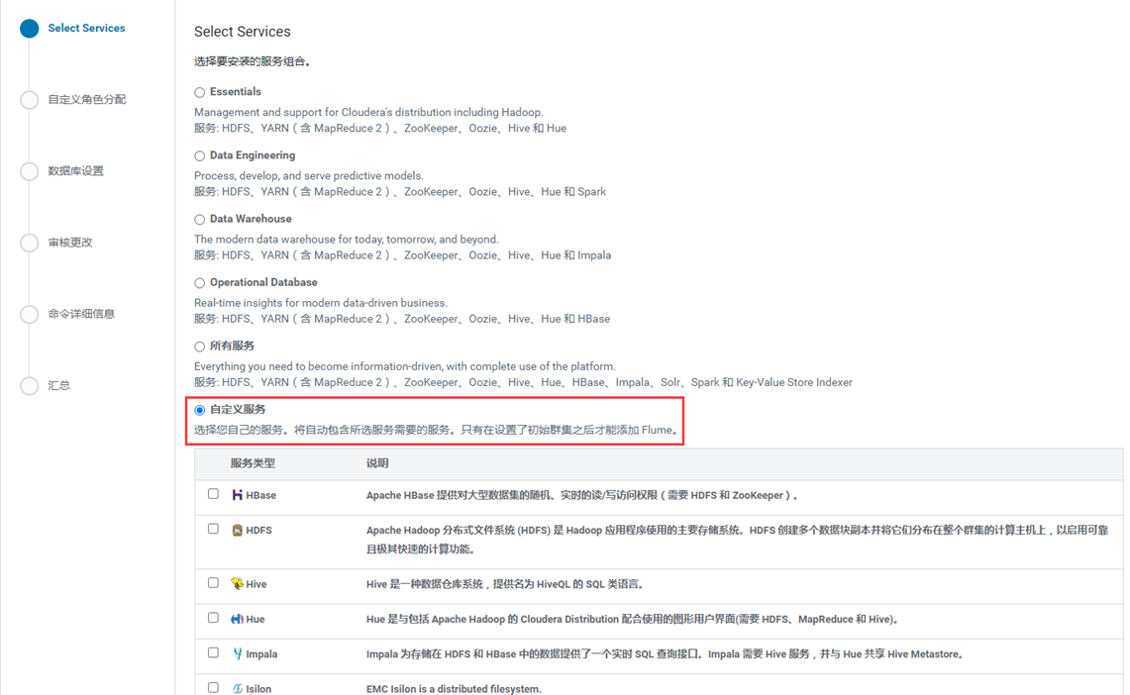Click the HDFS service icon
The height and width of the screenshot is (695, 1130).
coord(237,530)
